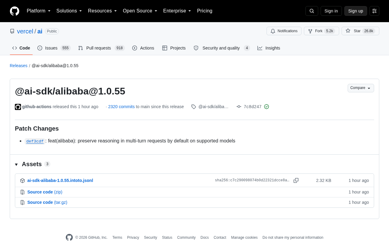Click the zip file icon
This screenshot has height=243, width=389.
(x=22, y=192)
